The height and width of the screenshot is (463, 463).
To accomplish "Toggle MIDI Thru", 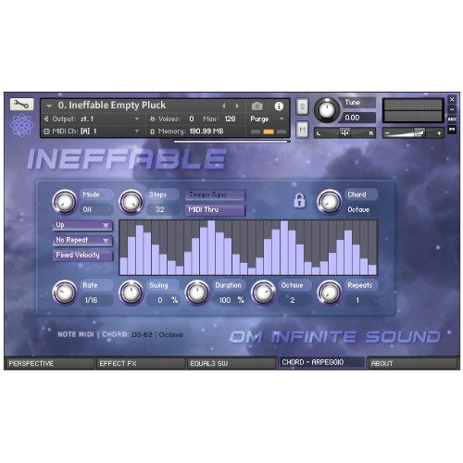I will click(x=215, y=210).
